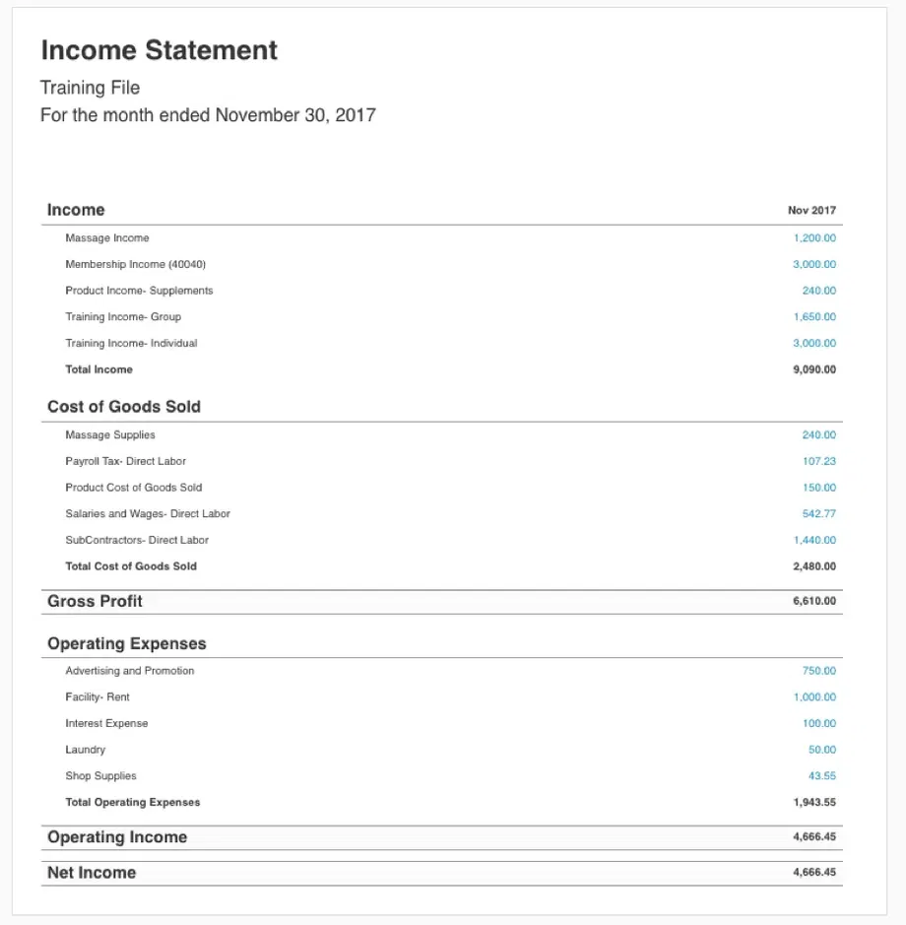Click Shop Supplies amount 43.55
The height and width of the screenshot is (925, 906).
[x=821, y=776]
